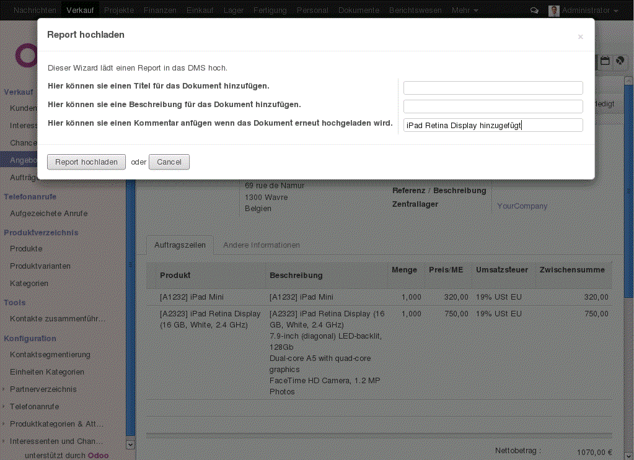Click the 320,00 Preis/ME cell
Viewport: 634px width, 460px height.
click(456, 297)
